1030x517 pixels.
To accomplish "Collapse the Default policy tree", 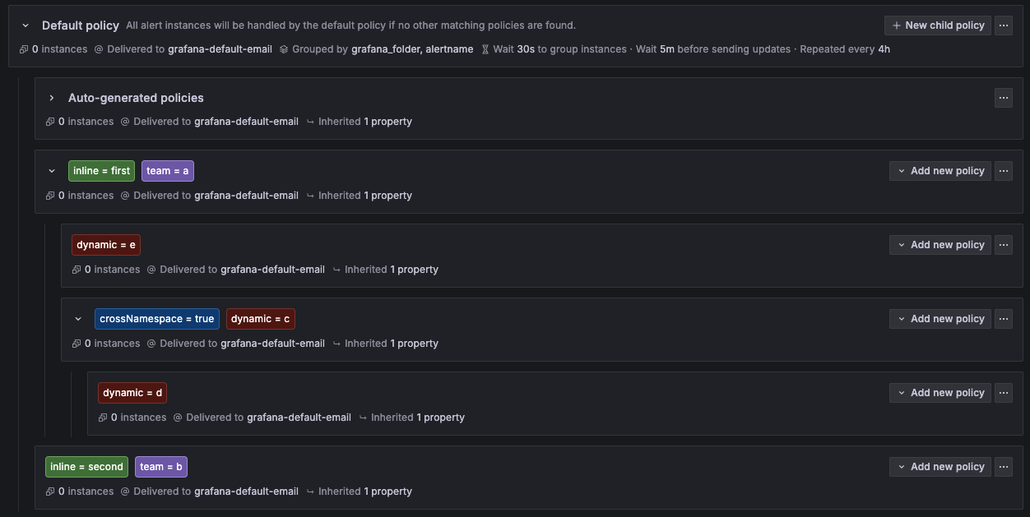I will tap(26, 25).
